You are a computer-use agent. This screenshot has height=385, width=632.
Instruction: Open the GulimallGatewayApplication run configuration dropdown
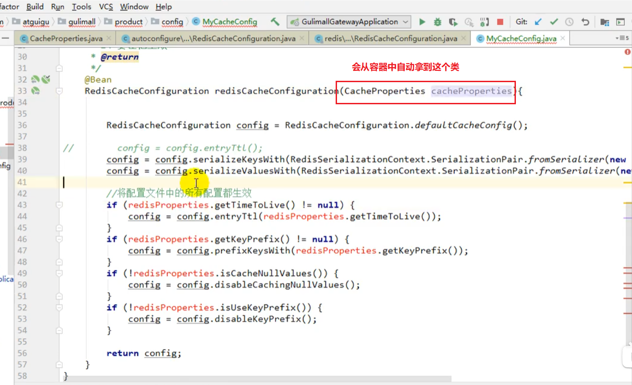(350, 22)
